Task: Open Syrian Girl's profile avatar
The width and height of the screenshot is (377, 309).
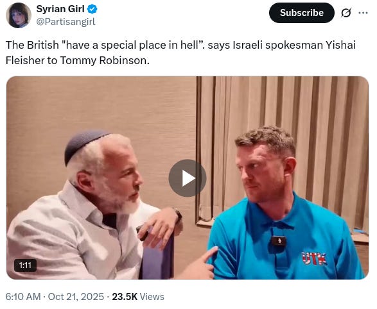Action: (19, 15)
